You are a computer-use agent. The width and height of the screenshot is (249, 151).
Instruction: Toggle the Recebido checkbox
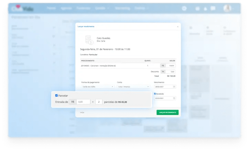click(155, 93)
